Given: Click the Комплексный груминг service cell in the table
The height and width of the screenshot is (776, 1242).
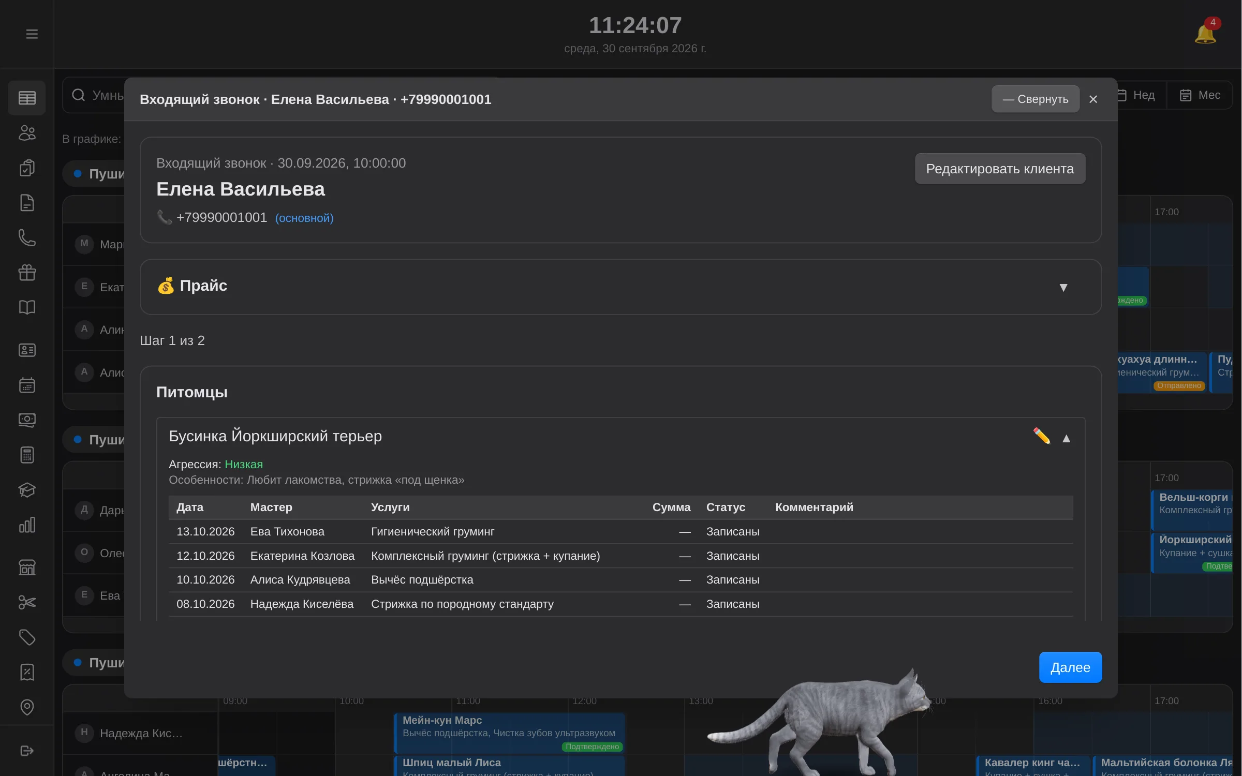Looking at the screenshot, I should [x=485, y=556].
